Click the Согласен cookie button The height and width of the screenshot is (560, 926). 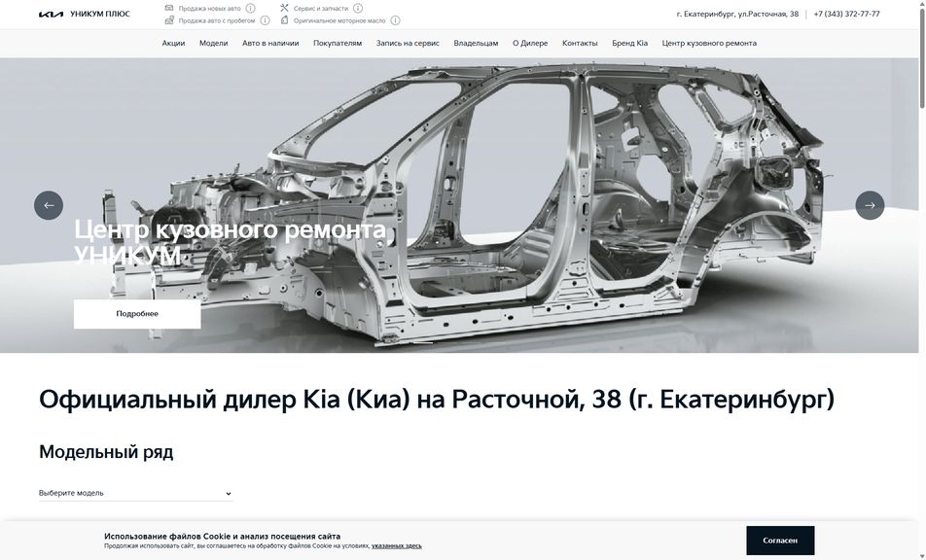click(780, 541)
